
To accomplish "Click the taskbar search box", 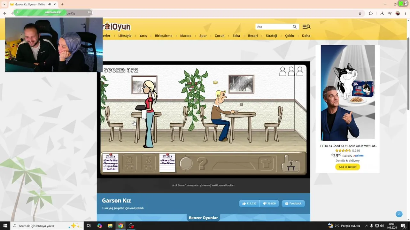I will pos(47,226).
